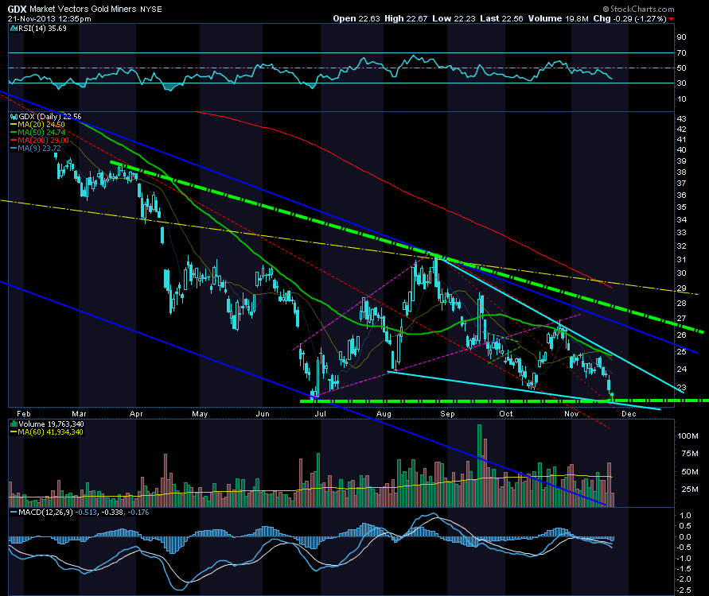
Task: Click the Sep label on time axis
Action: click(448, 414)
